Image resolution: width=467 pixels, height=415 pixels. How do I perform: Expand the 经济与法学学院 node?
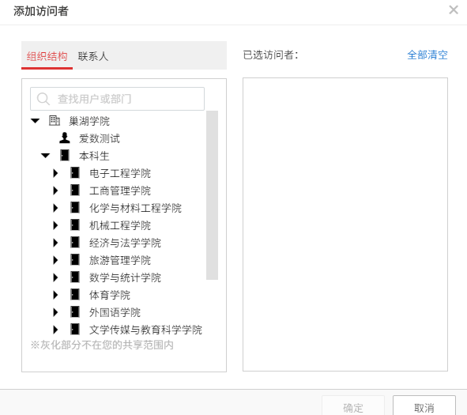(55, 243)
